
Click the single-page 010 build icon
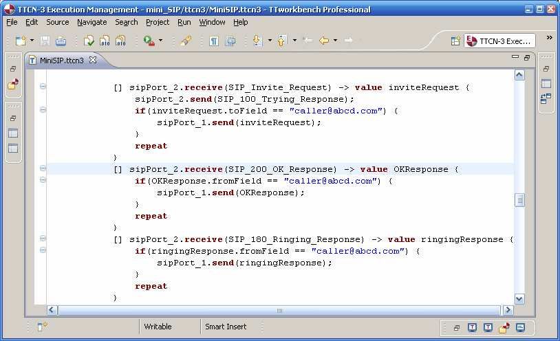[105, 41]
